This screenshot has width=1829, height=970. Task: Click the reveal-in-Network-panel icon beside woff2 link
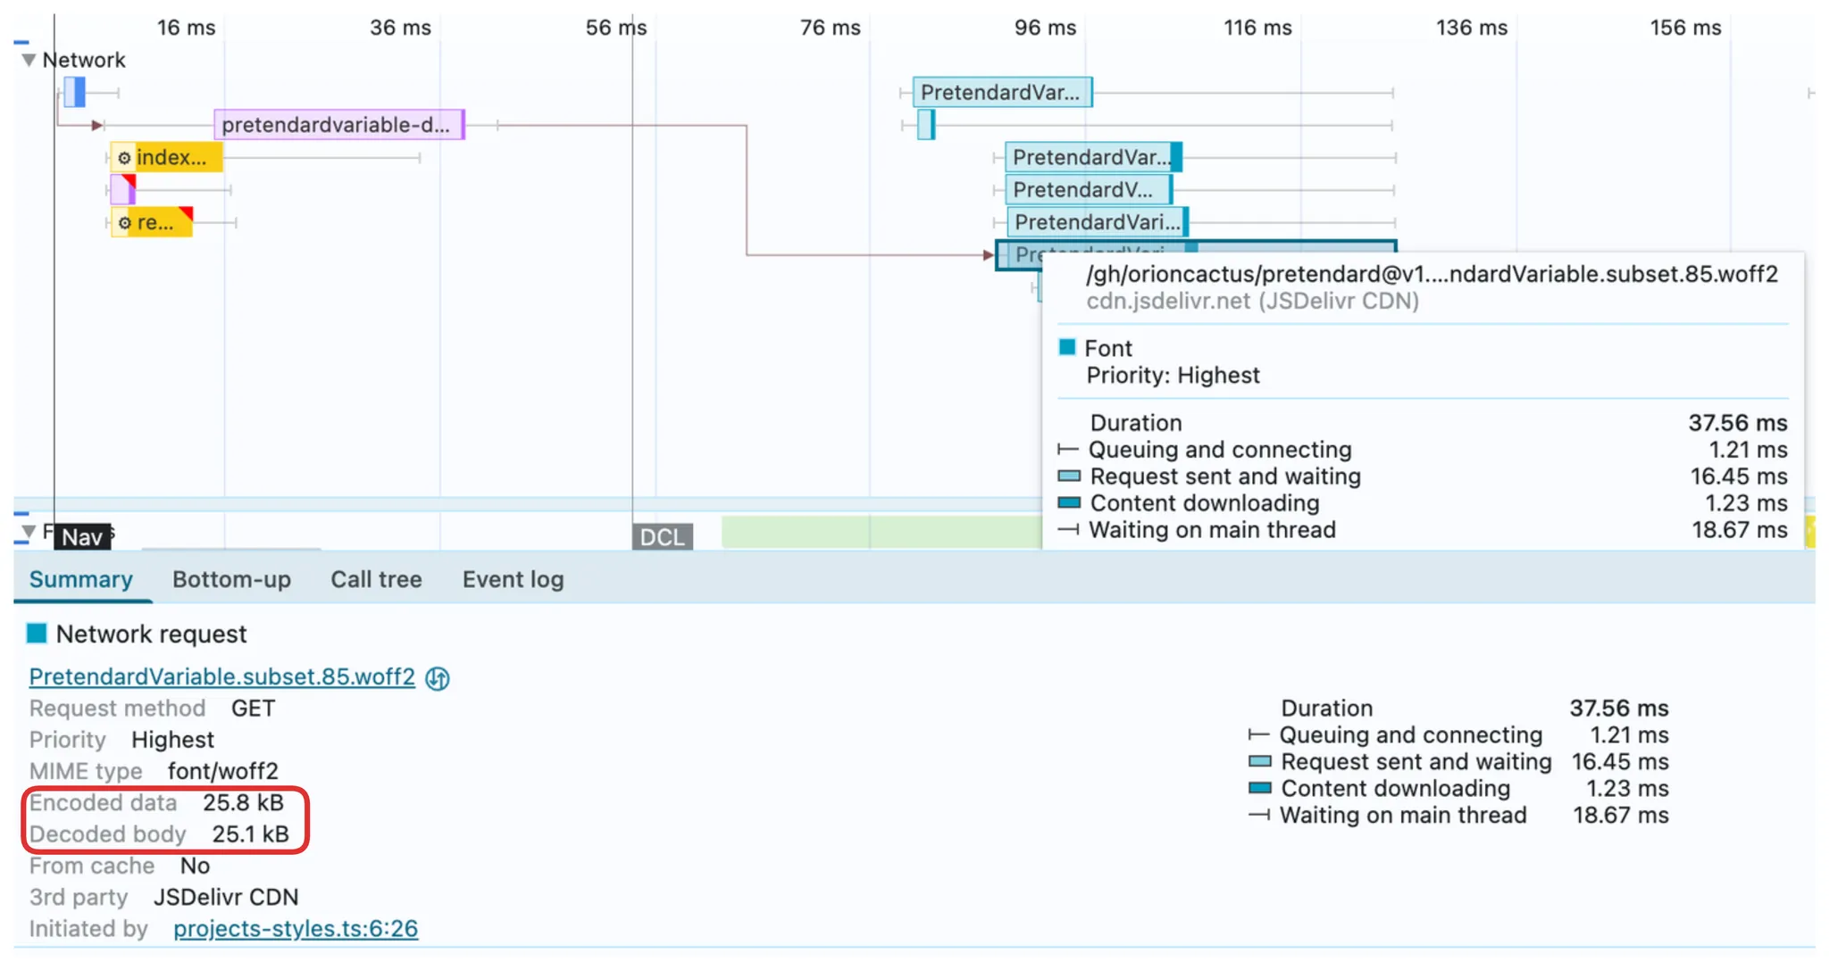(438, 678)
